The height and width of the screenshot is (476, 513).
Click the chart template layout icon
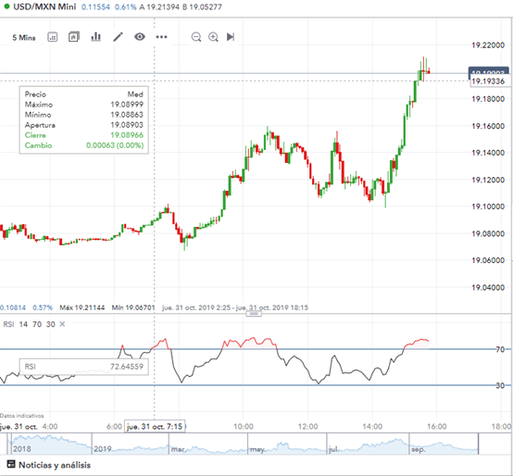[x=74, y=37]
